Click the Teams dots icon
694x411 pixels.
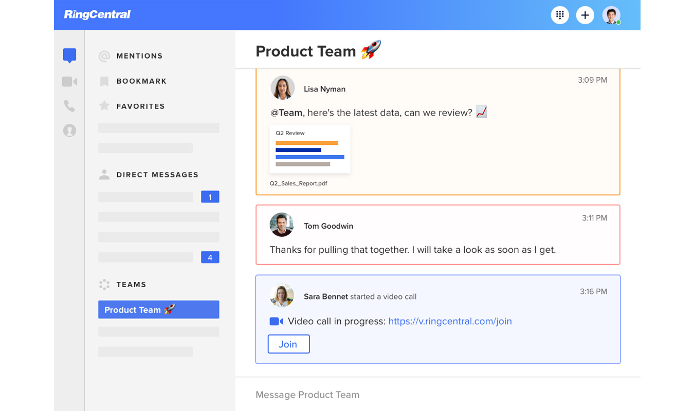(x=104, y=285)
